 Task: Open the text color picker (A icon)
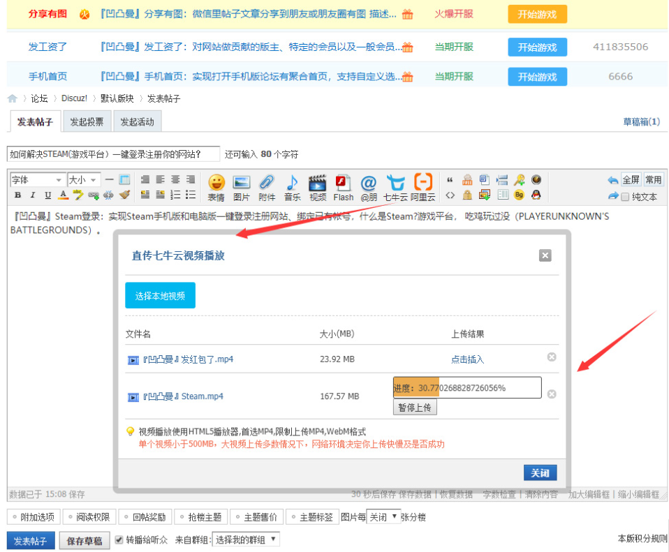pos(63,195)
